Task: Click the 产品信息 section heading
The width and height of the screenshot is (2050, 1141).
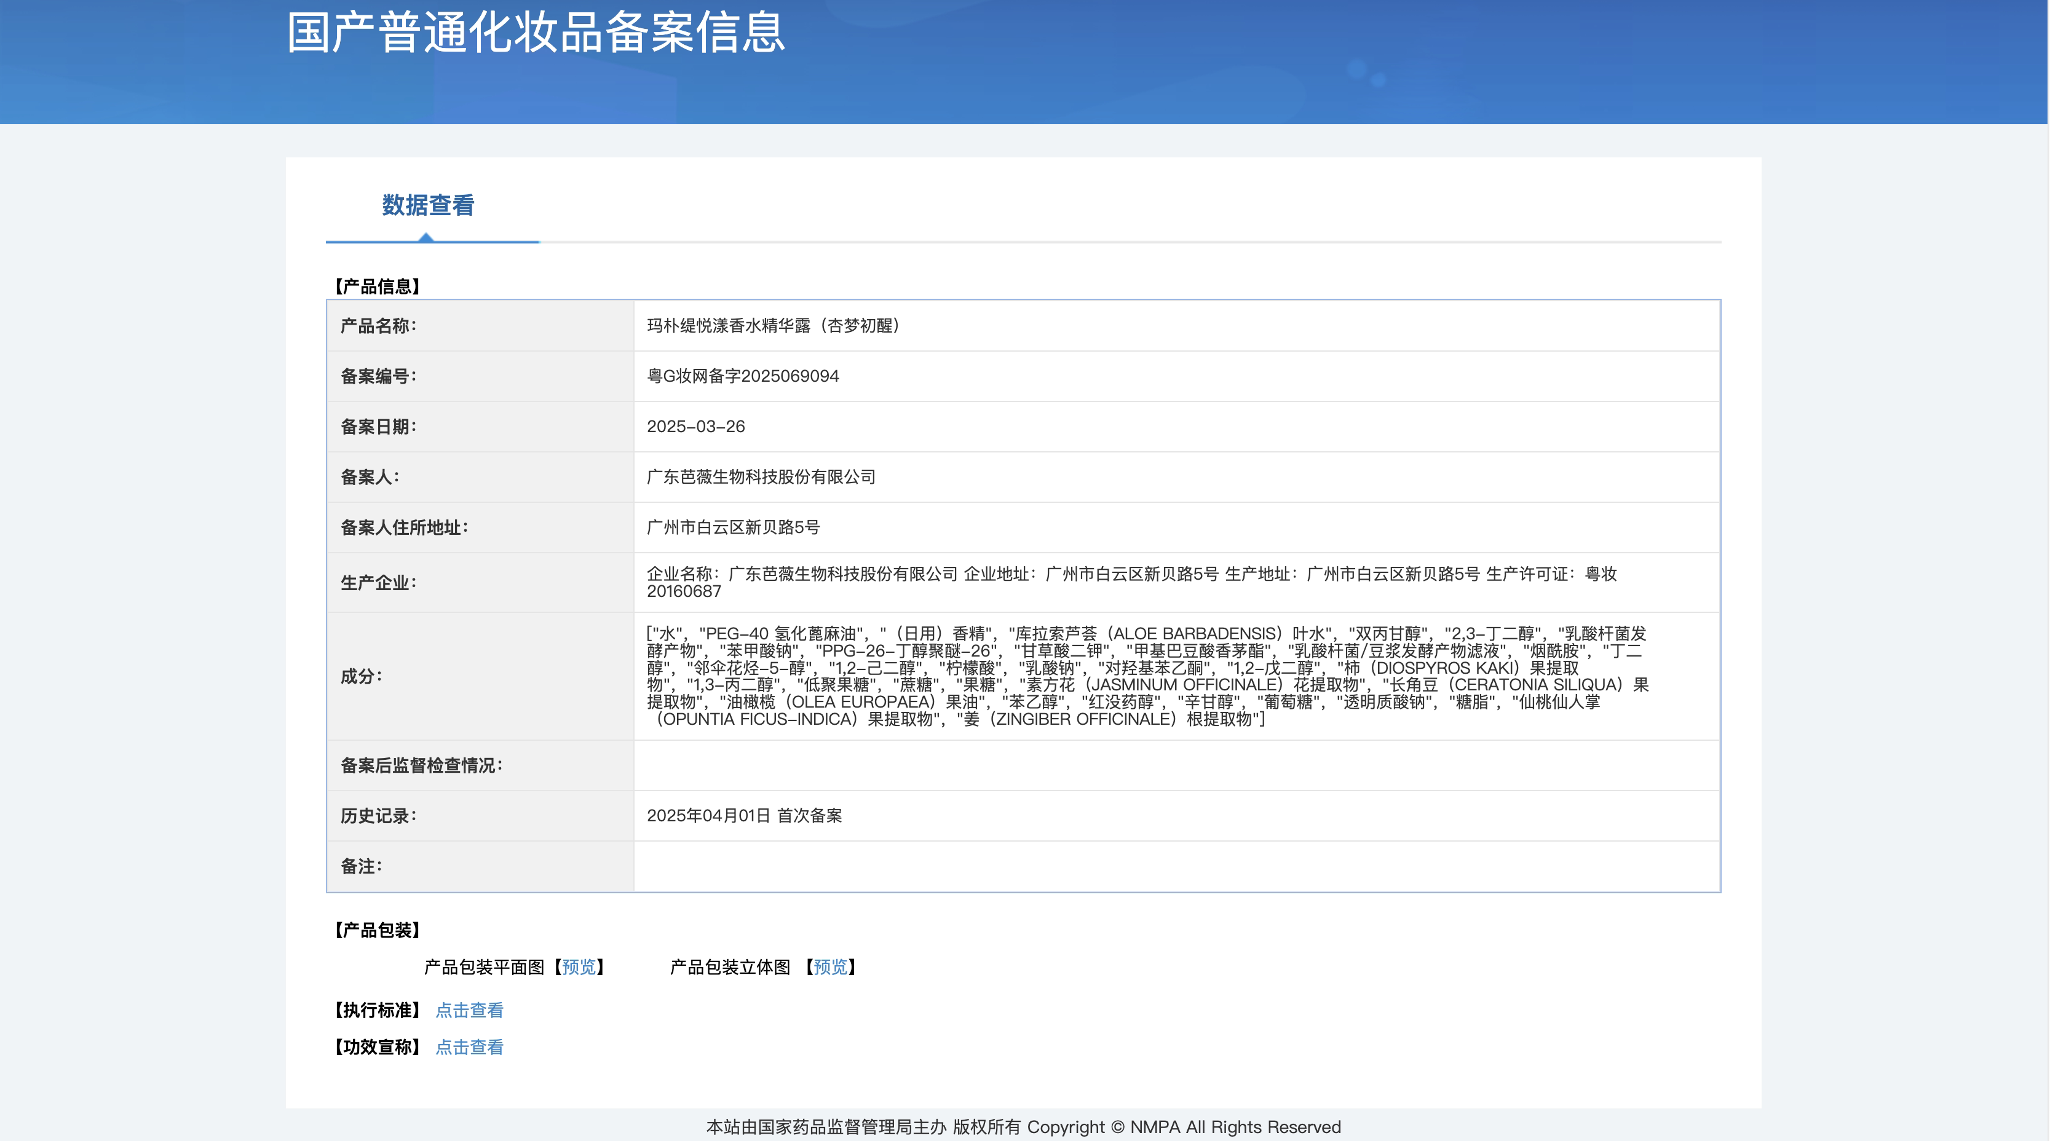Action: (x=377, y=286)
